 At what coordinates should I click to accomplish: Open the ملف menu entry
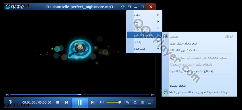tap(144, 15)
